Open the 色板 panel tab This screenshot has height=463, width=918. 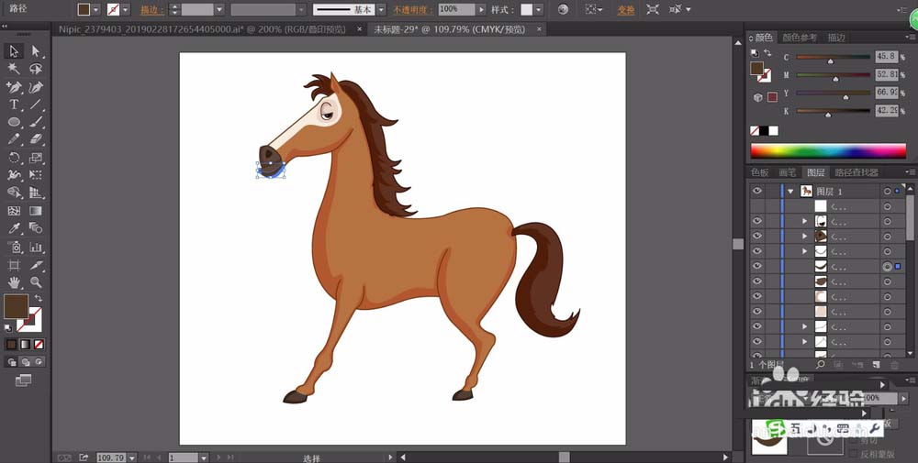(759, 172)
